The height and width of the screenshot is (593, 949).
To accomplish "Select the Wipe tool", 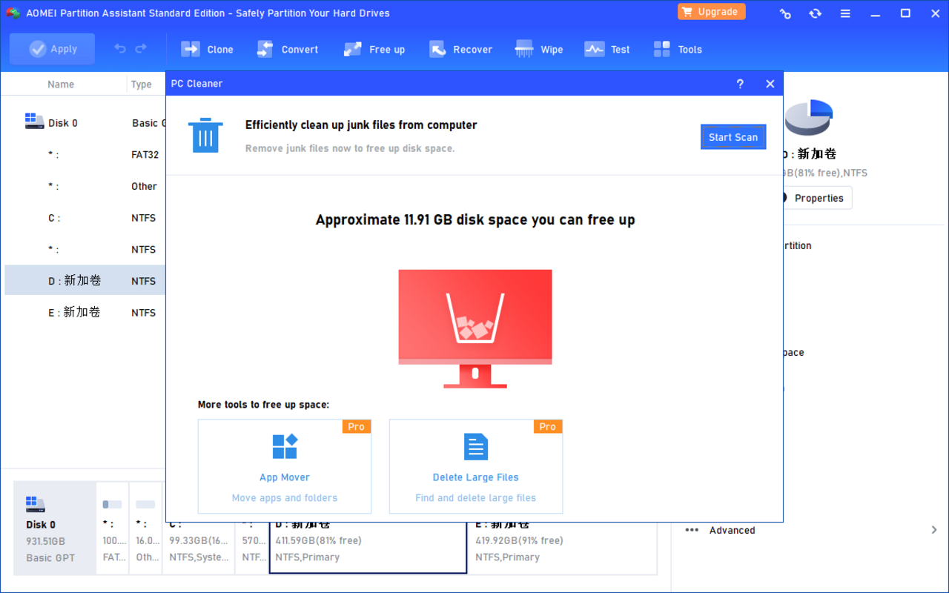I will [539, 49].
